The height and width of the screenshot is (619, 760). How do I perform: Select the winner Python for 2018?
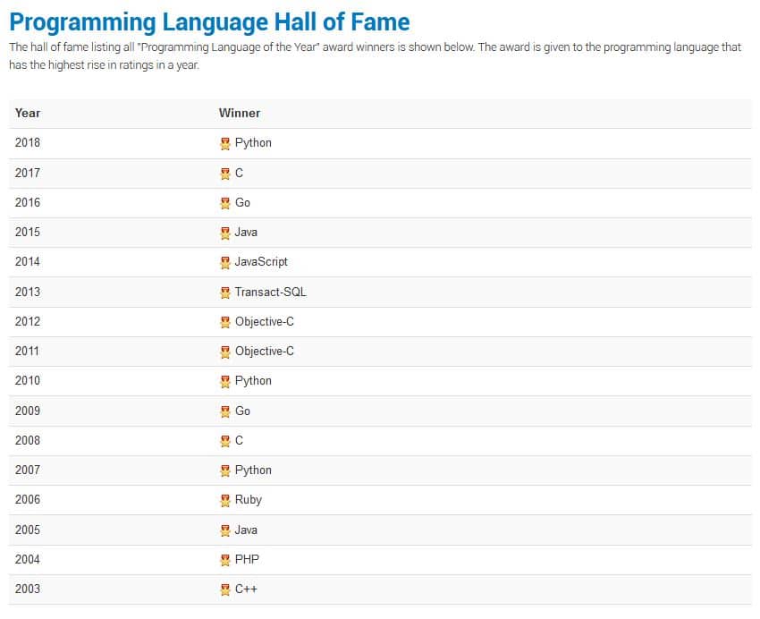click(253, 143)
